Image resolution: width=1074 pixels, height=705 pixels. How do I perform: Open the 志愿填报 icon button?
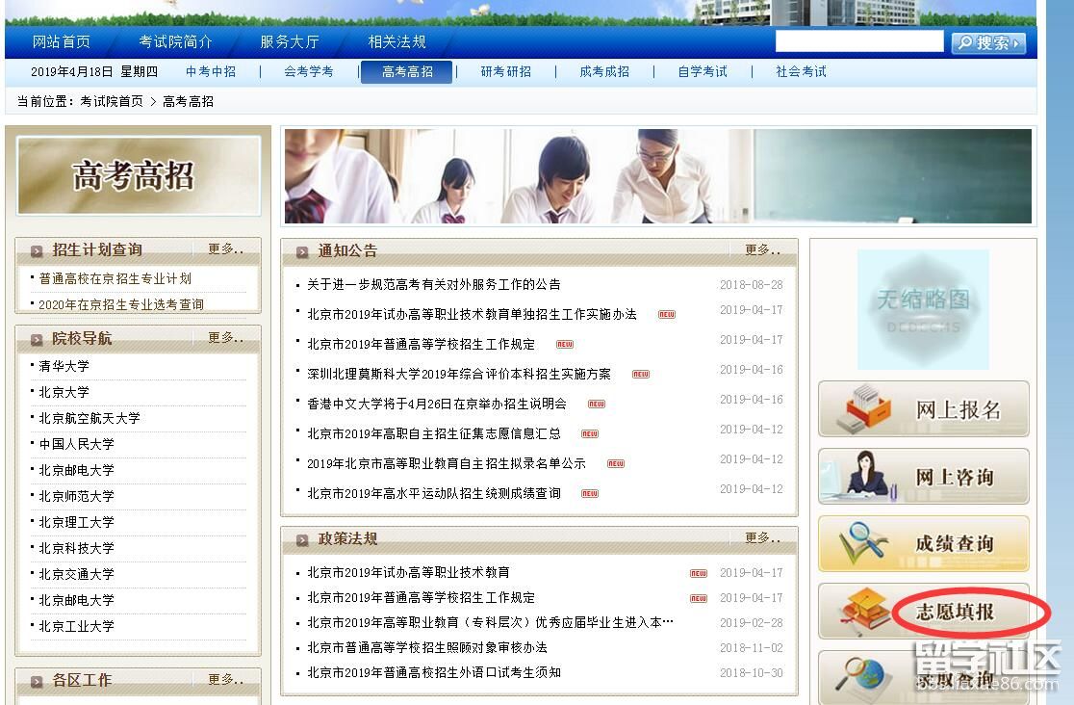(x=923, y=612)
